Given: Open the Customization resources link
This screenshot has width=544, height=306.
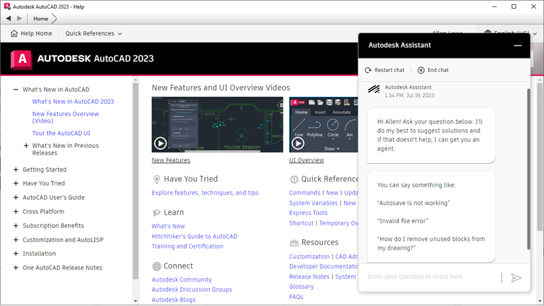Looking at the screenshot, I should pyautogui.click(x=309, y=256).
